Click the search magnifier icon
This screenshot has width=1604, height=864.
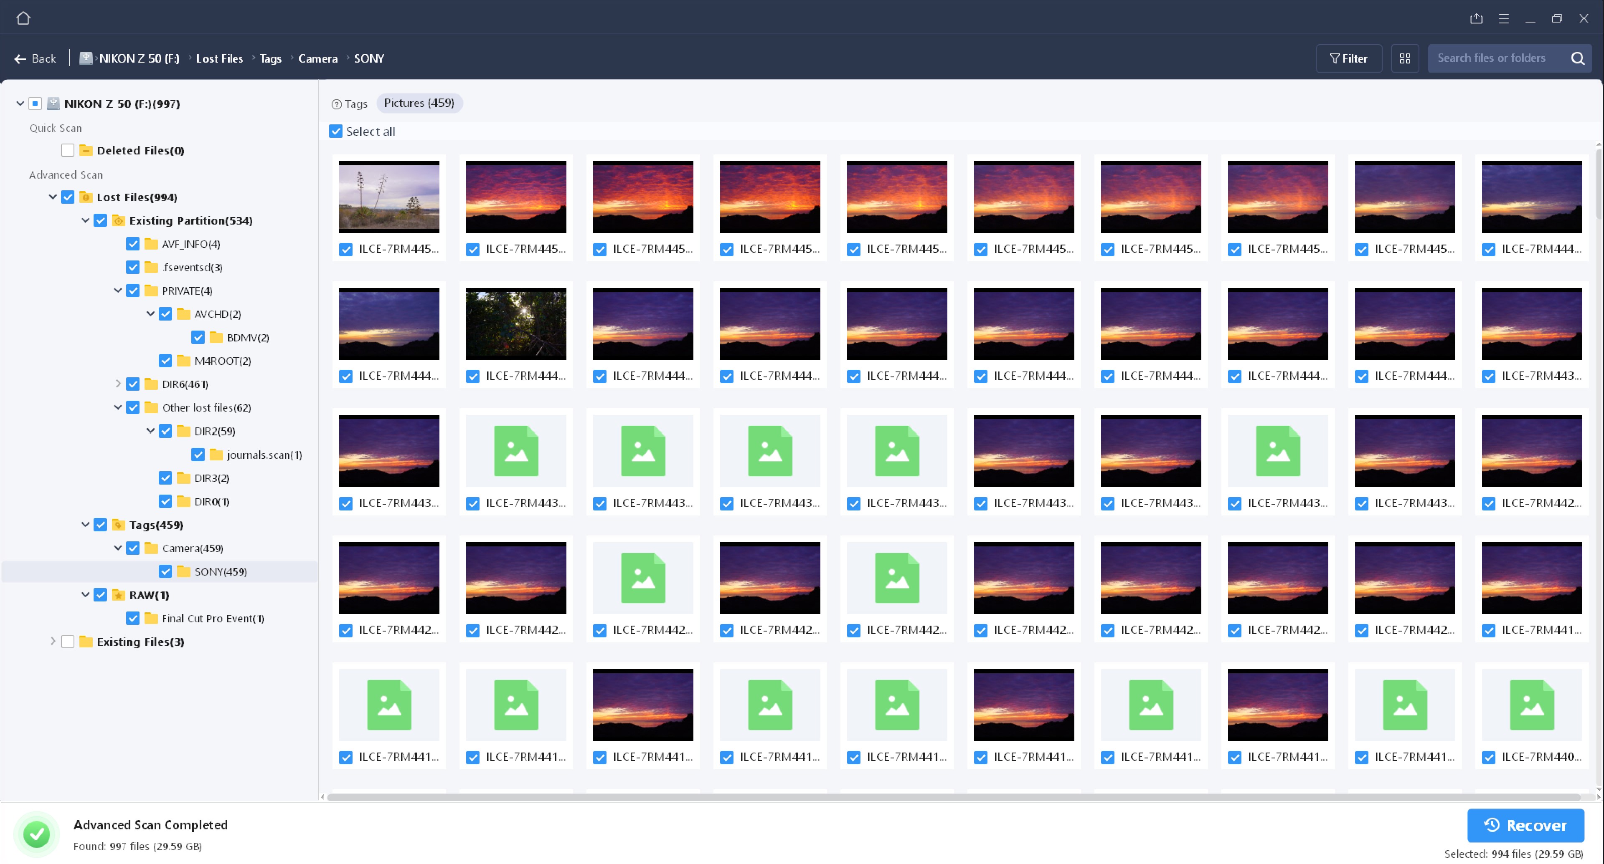pyautogui.click(x=1578, y=58)
